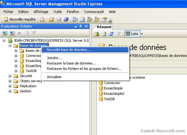The image size is (187, 135).
Task: Click Refresh icon in Explorateur d'objets toolbar
Action: 27,33
